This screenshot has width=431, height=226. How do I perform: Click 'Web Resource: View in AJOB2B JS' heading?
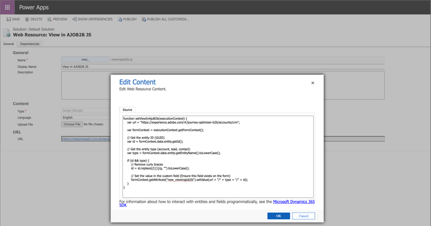(x=52, y=35)
